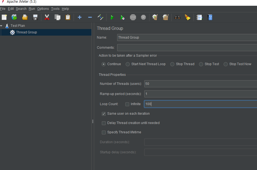Open the Edit menu
This screenshot has height=170, width=257.
coord(11,9)
